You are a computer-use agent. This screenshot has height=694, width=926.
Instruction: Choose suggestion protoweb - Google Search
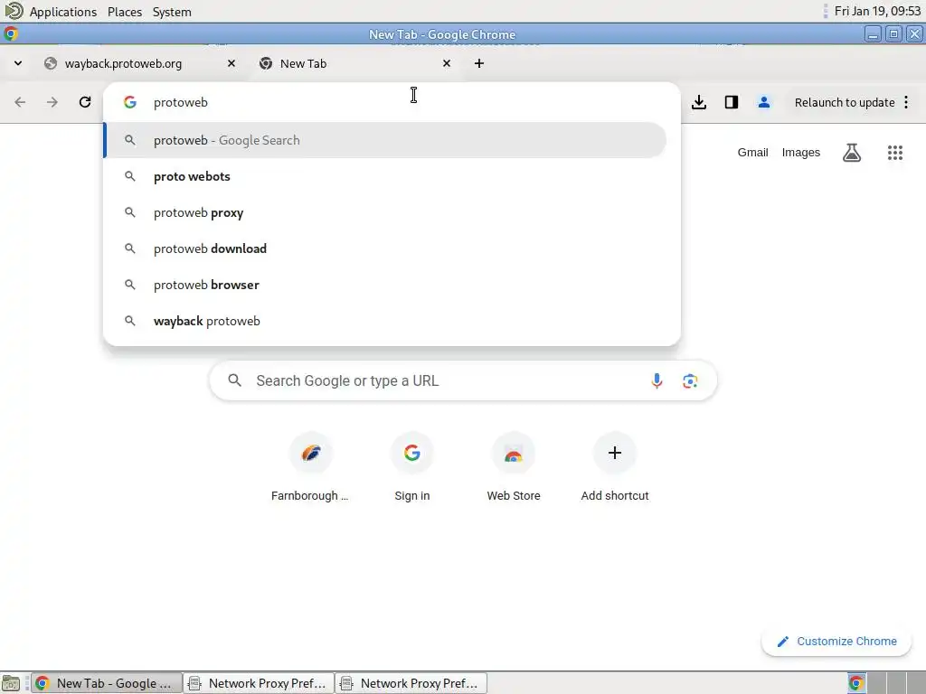385,140
